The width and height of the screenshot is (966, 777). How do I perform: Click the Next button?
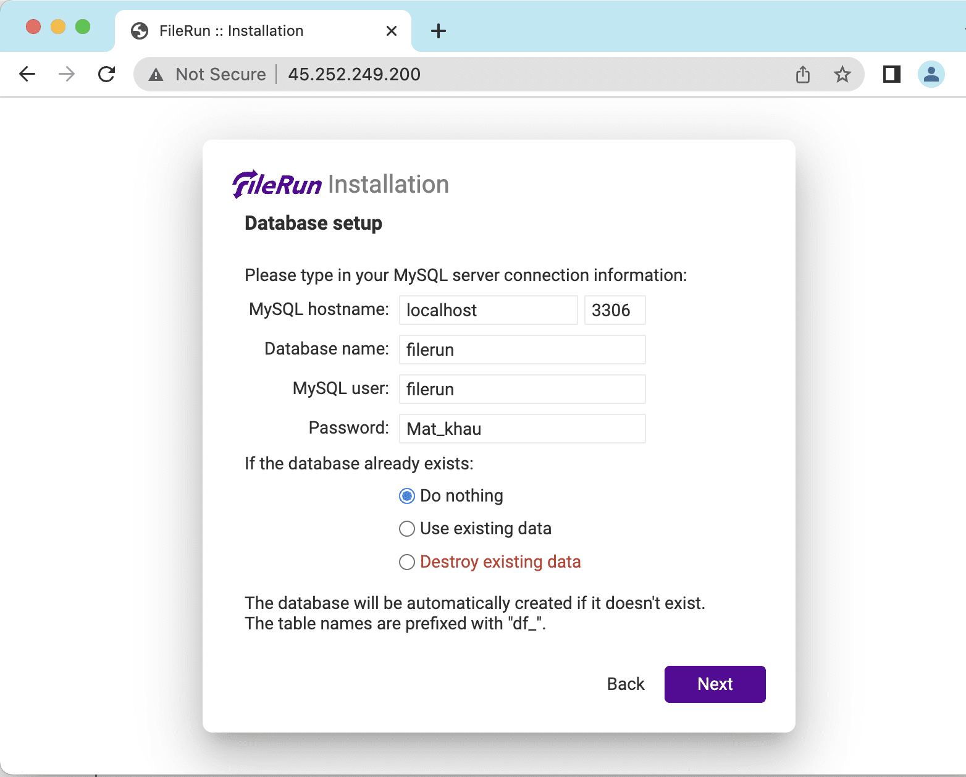pyautogui.click(x=715, y=684)
